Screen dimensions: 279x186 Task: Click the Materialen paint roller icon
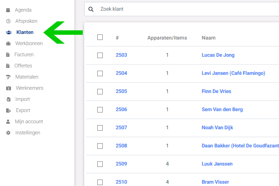[x=8, y=77]
